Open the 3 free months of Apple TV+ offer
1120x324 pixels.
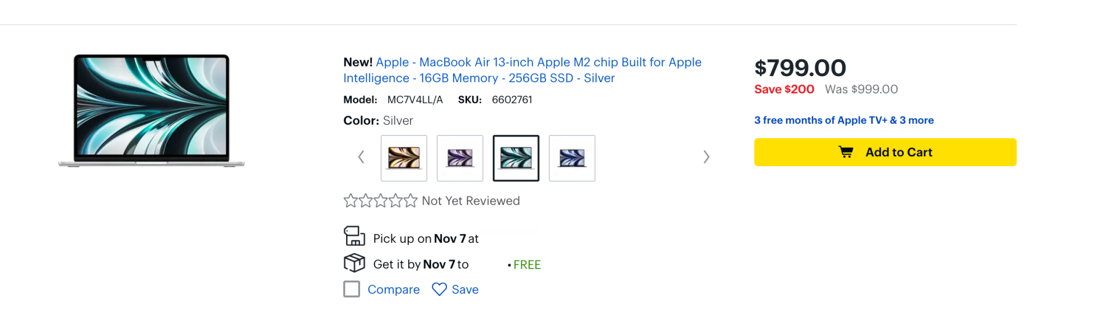(x=843, y=120)
